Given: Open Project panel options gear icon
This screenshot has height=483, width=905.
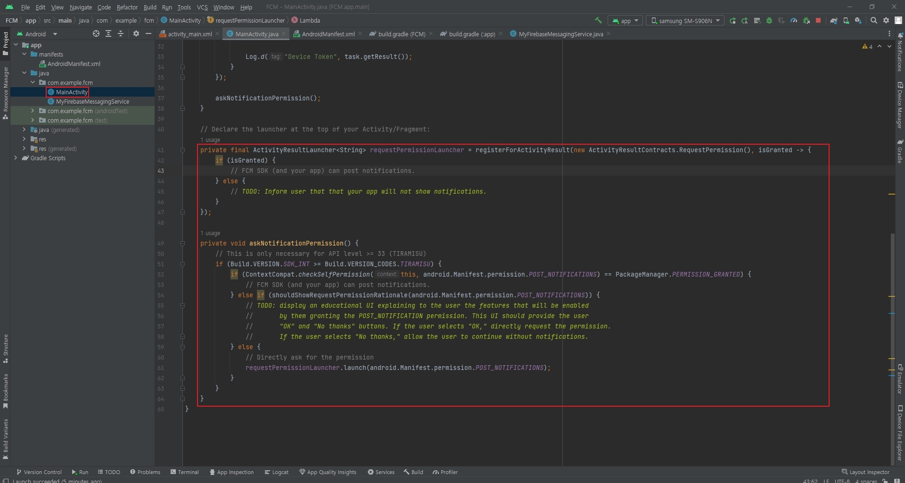Looking at the screenshot, I should click(136, 33).
